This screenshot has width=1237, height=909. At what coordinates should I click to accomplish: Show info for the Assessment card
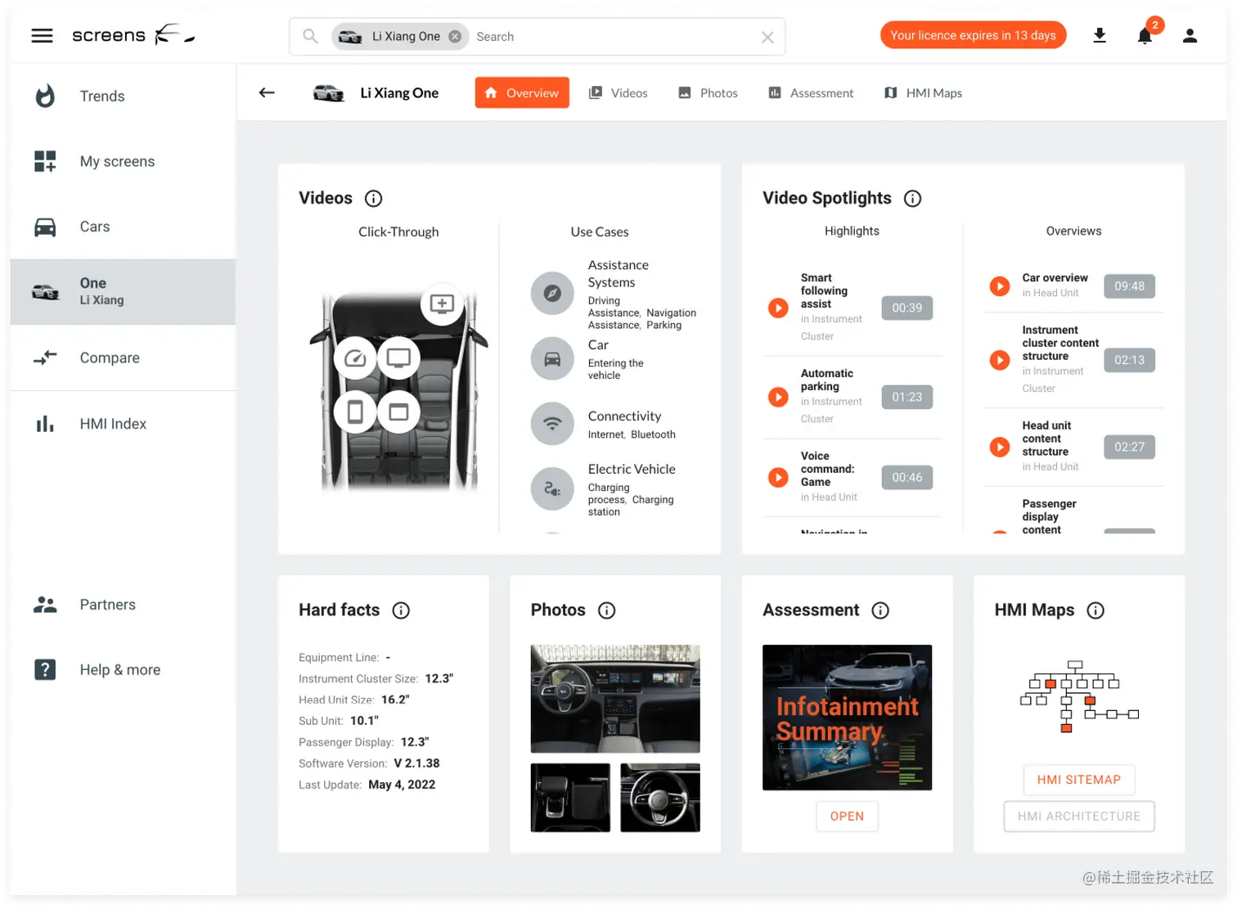coord(880,610)
